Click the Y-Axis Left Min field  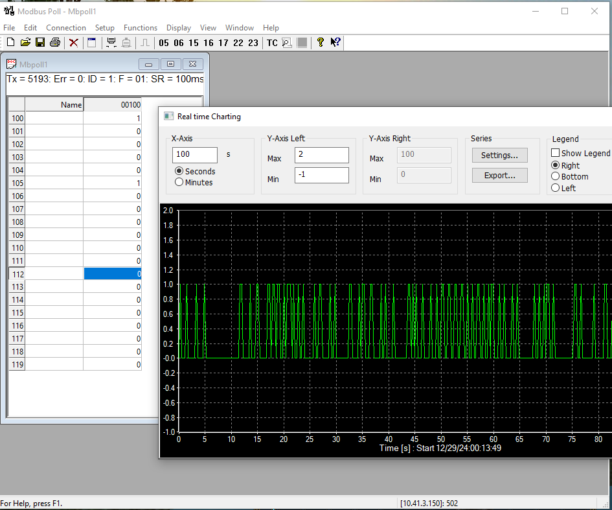click(322, 175)
